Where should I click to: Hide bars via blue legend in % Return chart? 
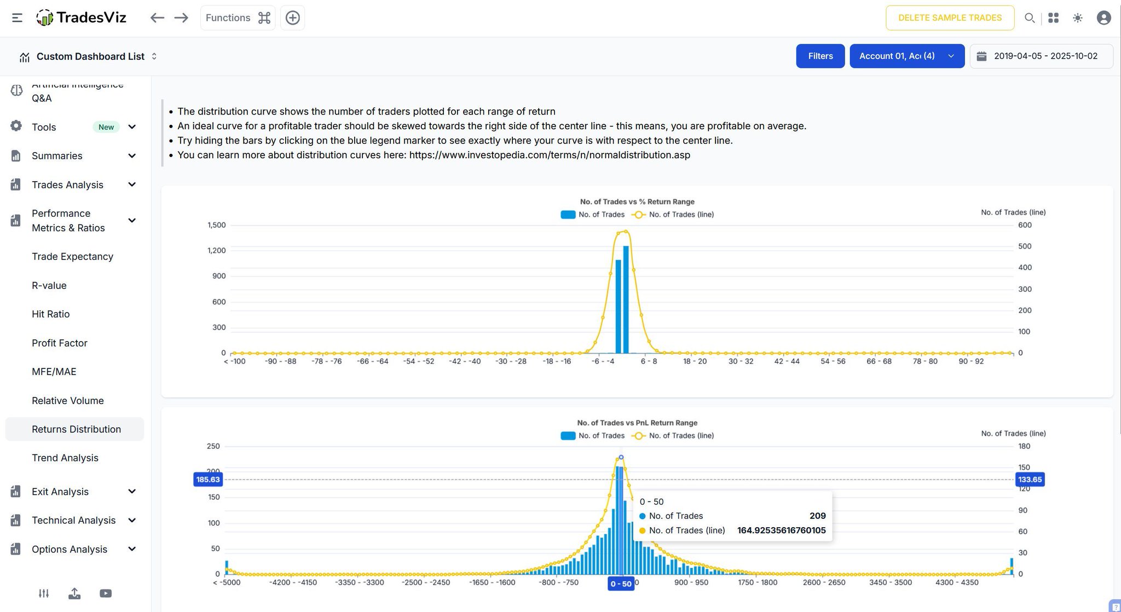pyautogui.click(x=568, y=215)
